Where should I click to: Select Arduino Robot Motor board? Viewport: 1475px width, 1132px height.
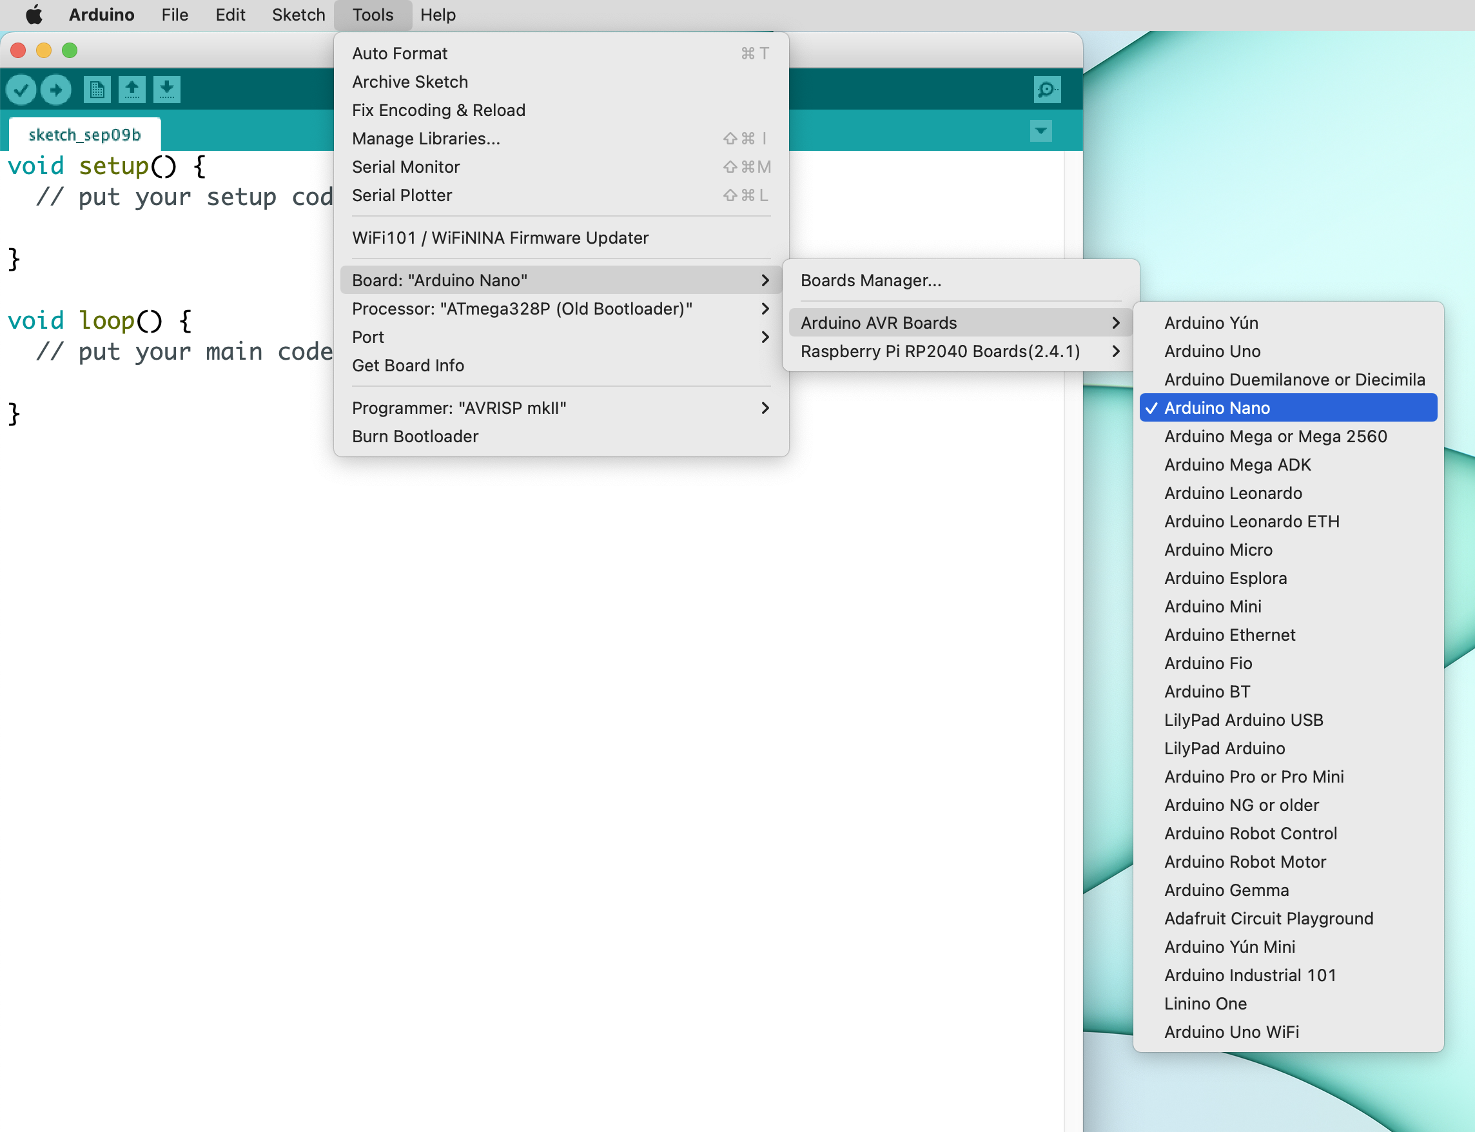[1288, 861]
